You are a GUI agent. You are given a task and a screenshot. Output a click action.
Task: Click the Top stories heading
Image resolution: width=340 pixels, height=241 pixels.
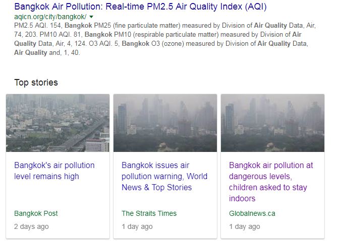click(36, 83)
